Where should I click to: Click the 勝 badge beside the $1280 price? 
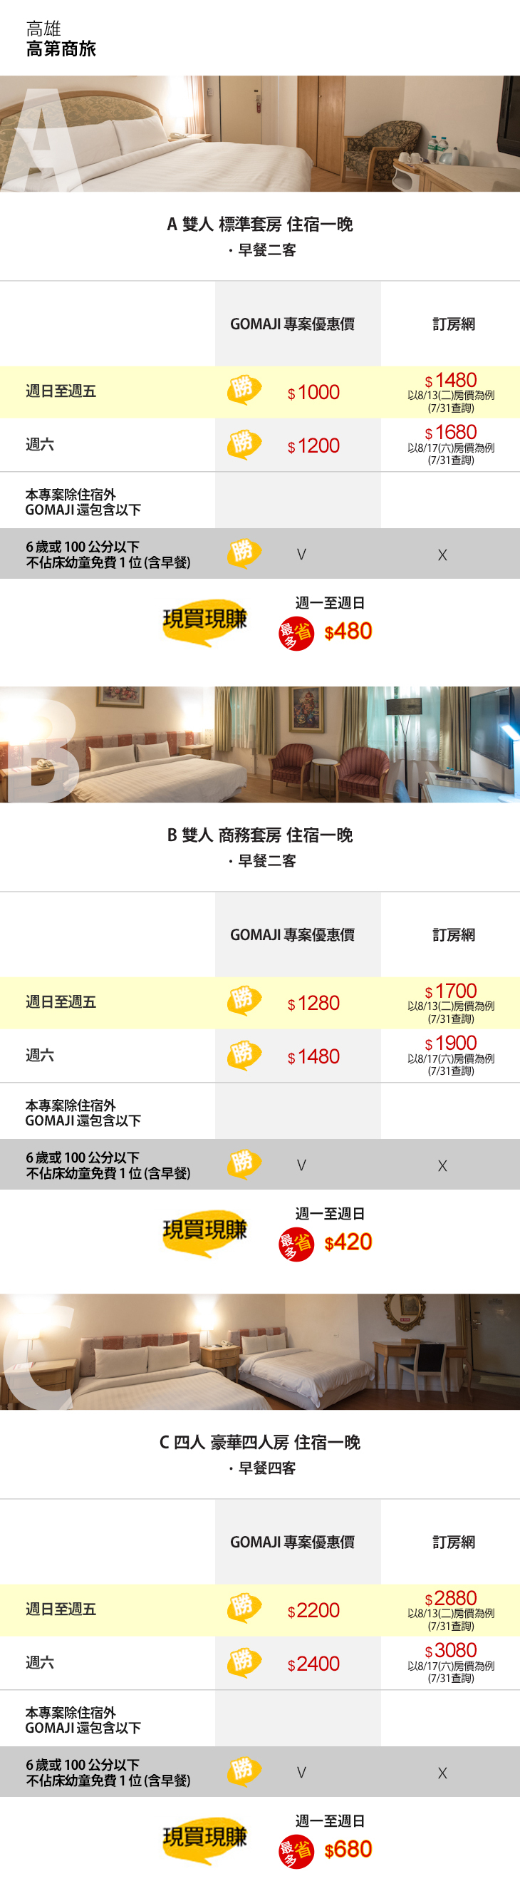coord(244,1000)
